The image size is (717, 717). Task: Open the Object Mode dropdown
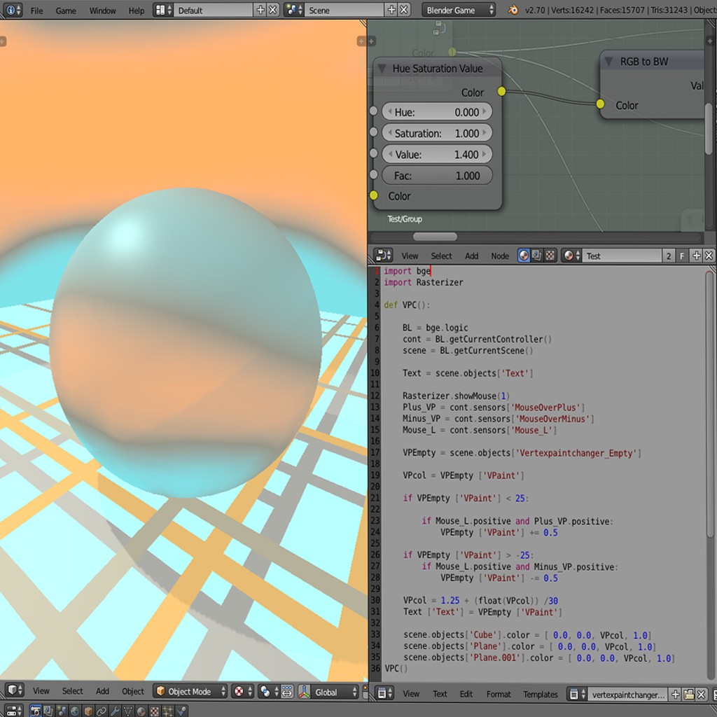point(189,691)
